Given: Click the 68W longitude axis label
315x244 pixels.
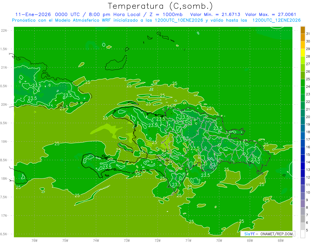Looking at the screenshot, I should 281,240.
